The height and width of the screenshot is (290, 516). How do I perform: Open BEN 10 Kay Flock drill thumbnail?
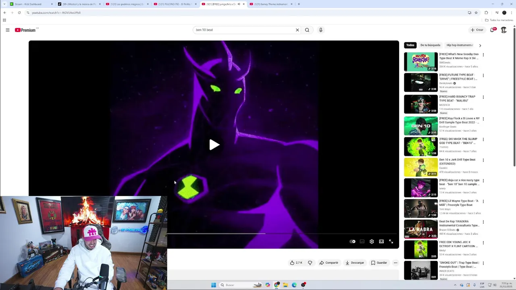point(420,126)
